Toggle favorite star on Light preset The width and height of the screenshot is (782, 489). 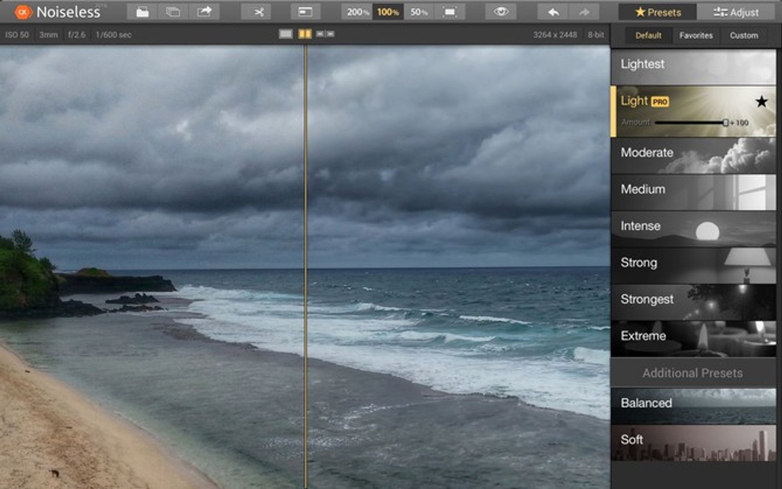click(762, 101)
